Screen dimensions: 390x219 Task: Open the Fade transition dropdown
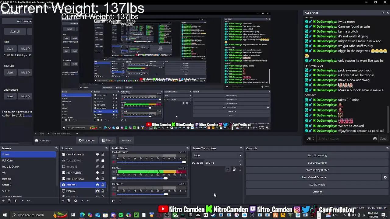[x=217, y=155]
